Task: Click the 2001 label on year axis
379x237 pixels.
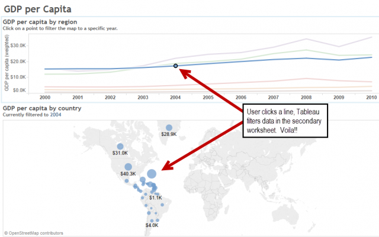Action: pos(78,98)
